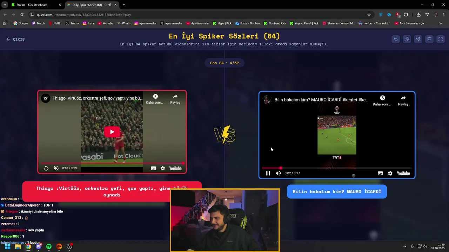Open Chrome downloads

pos(418,15)
